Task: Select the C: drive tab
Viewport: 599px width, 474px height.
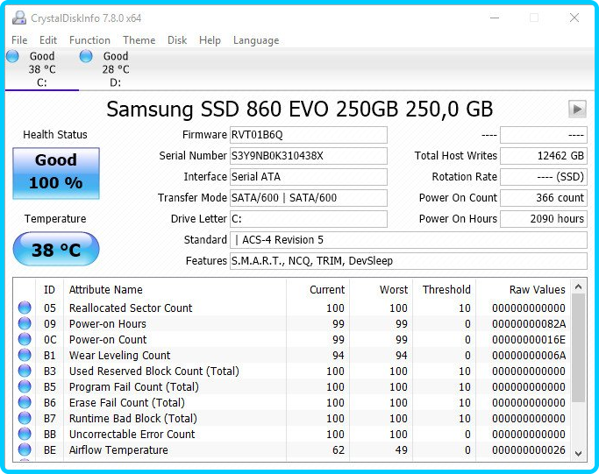Action: tap(42, 69)
